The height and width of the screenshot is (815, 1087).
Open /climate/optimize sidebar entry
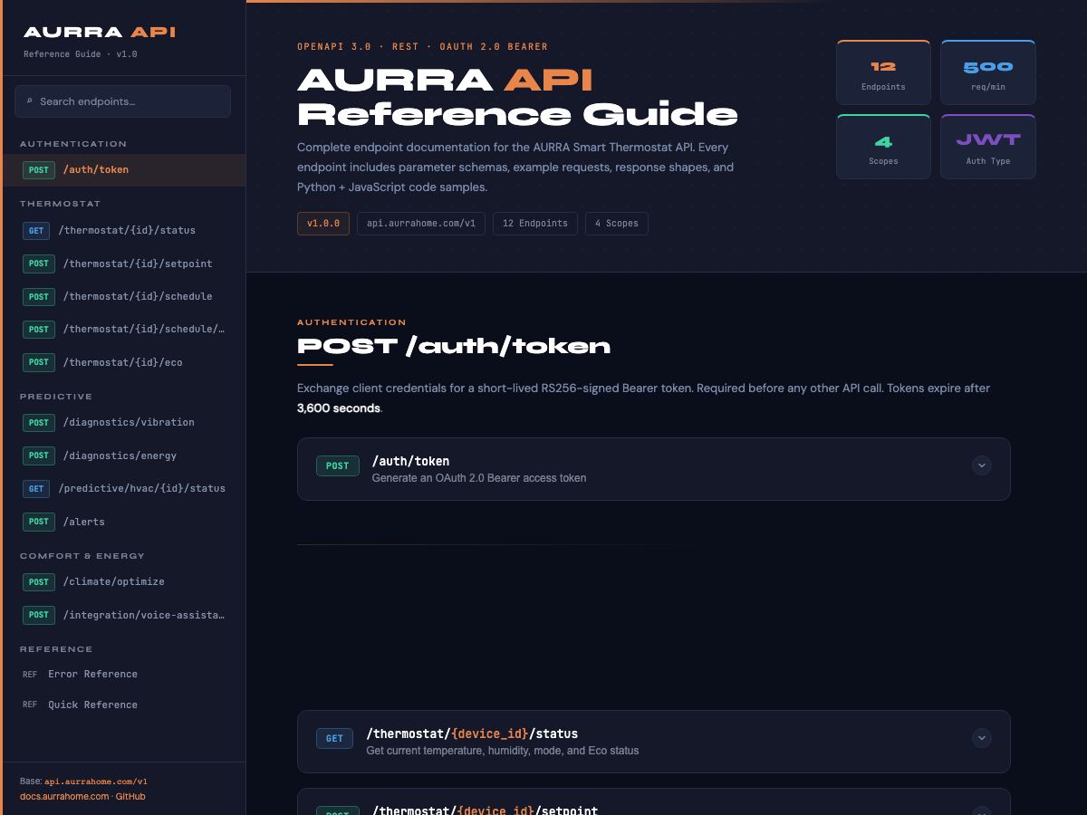tap(123, 581)
